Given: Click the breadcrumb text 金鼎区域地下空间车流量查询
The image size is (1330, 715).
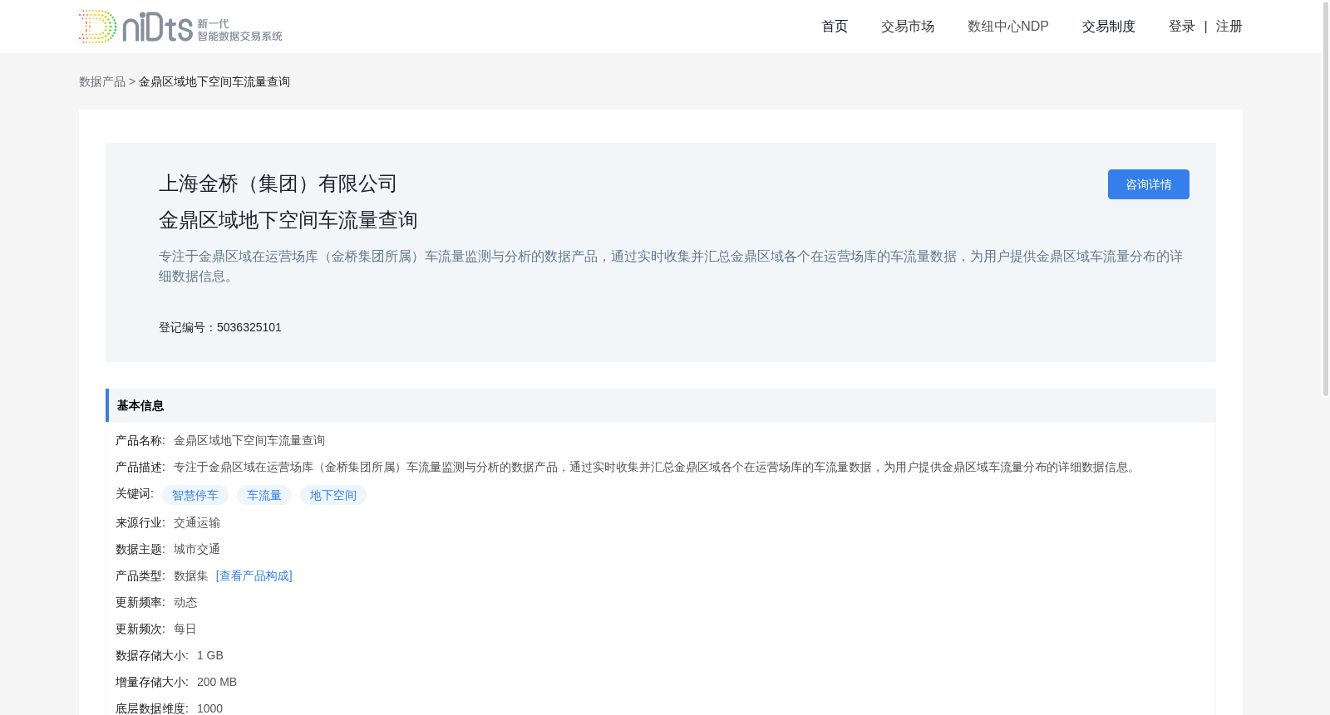Looking at the screenshot, I should [x=214, y=81].
